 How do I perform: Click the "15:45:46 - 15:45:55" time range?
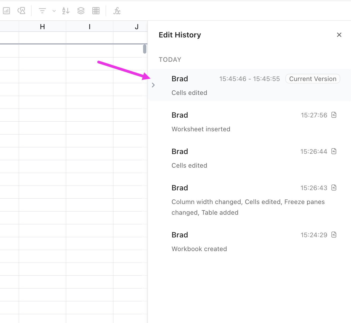249,79
